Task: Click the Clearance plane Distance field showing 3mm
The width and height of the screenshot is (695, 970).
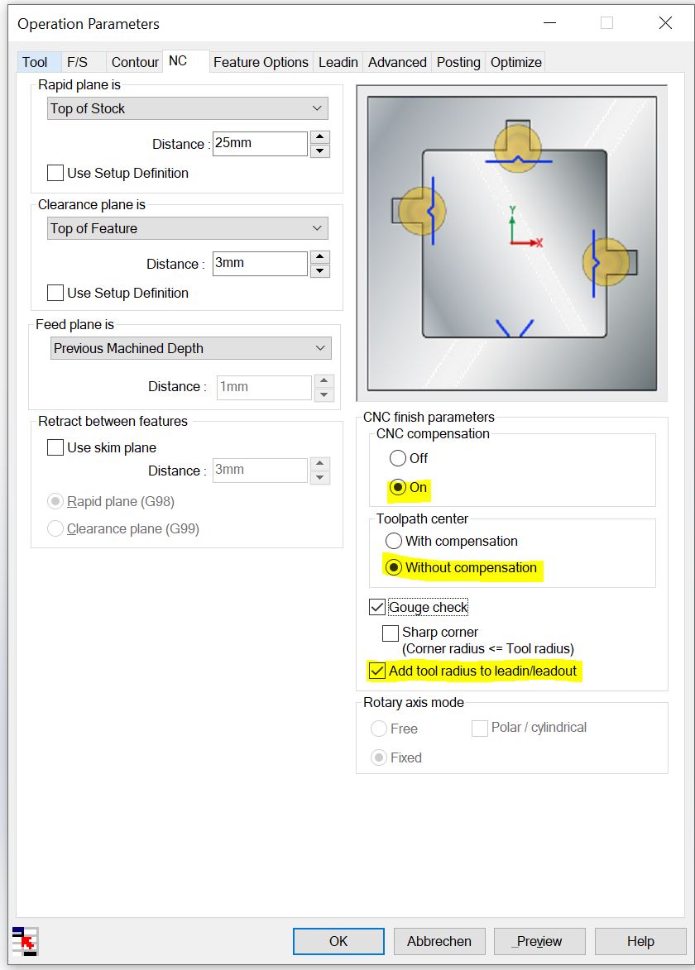Action: (260, 264)
